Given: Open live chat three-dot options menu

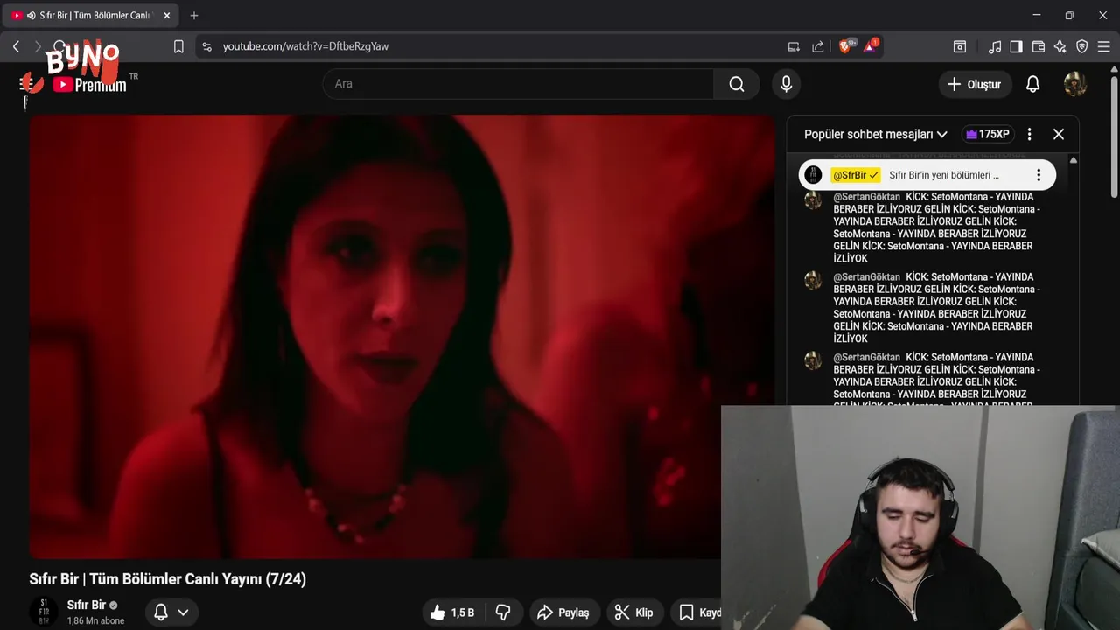Looking at the screenshot, I should pyautogui.click(x=1029, y=134).
